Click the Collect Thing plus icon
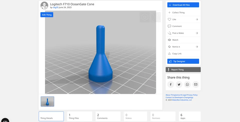This screenshot has width=240, height=122. 169,12
